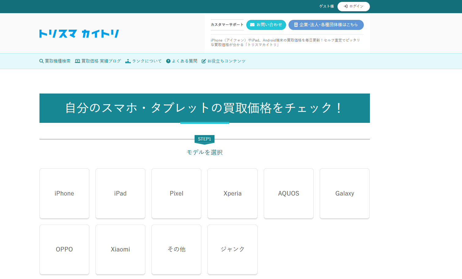Screen dimensions: 462x279
Task: Click the ゲスト様 user label
Action: click(x=327, y=6)
